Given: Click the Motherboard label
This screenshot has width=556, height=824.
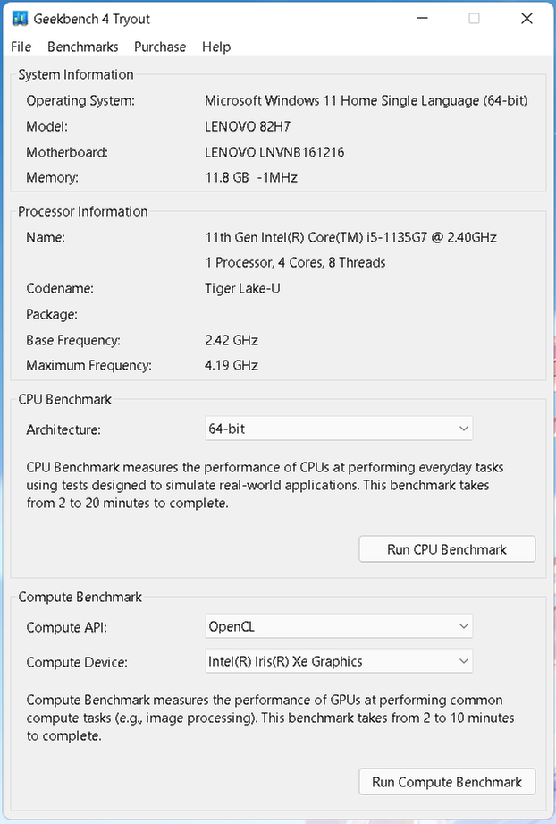Looking at the screenshot, I should coord(67,152).
